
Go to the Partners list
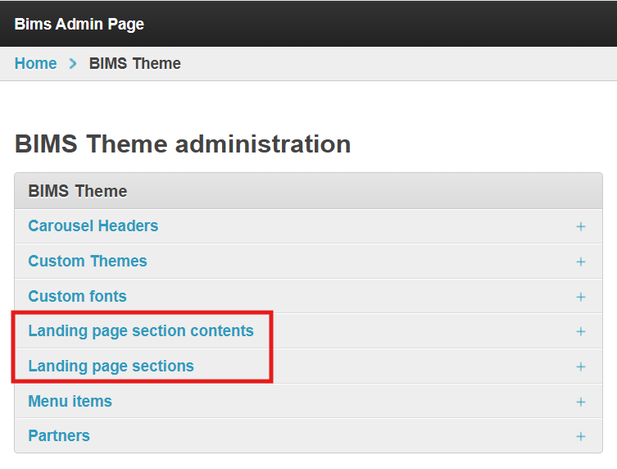[59, 435]
